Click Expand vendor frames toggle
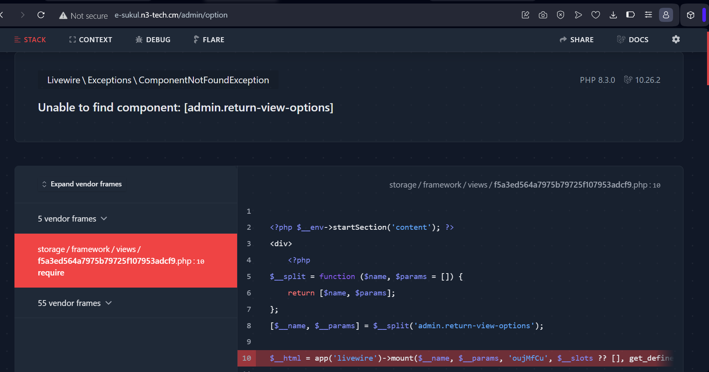 pos(82,184)
